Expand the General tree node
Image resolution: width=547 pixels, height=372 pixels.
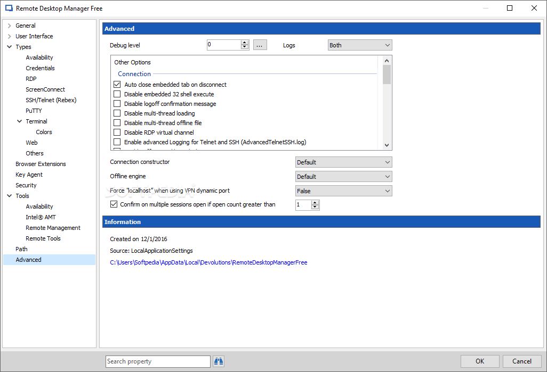tap(10, 26)
